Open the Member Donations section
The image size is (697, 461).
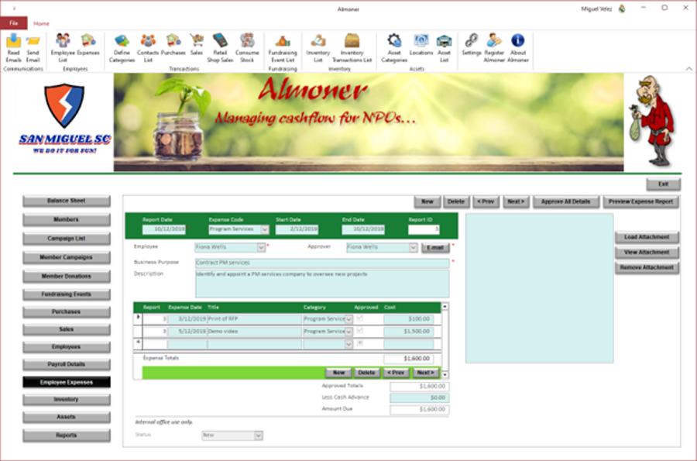[x=67, y=277]
